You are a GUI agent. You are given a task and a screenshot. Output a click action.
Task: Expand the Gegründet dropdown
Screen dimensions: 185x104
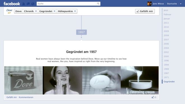tap(47, 11)
